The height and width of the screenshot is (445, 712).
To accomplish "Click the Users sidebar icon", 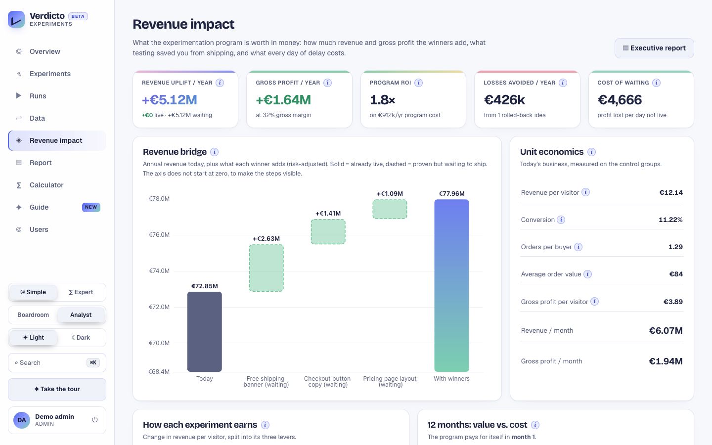I will coord(19,229).
